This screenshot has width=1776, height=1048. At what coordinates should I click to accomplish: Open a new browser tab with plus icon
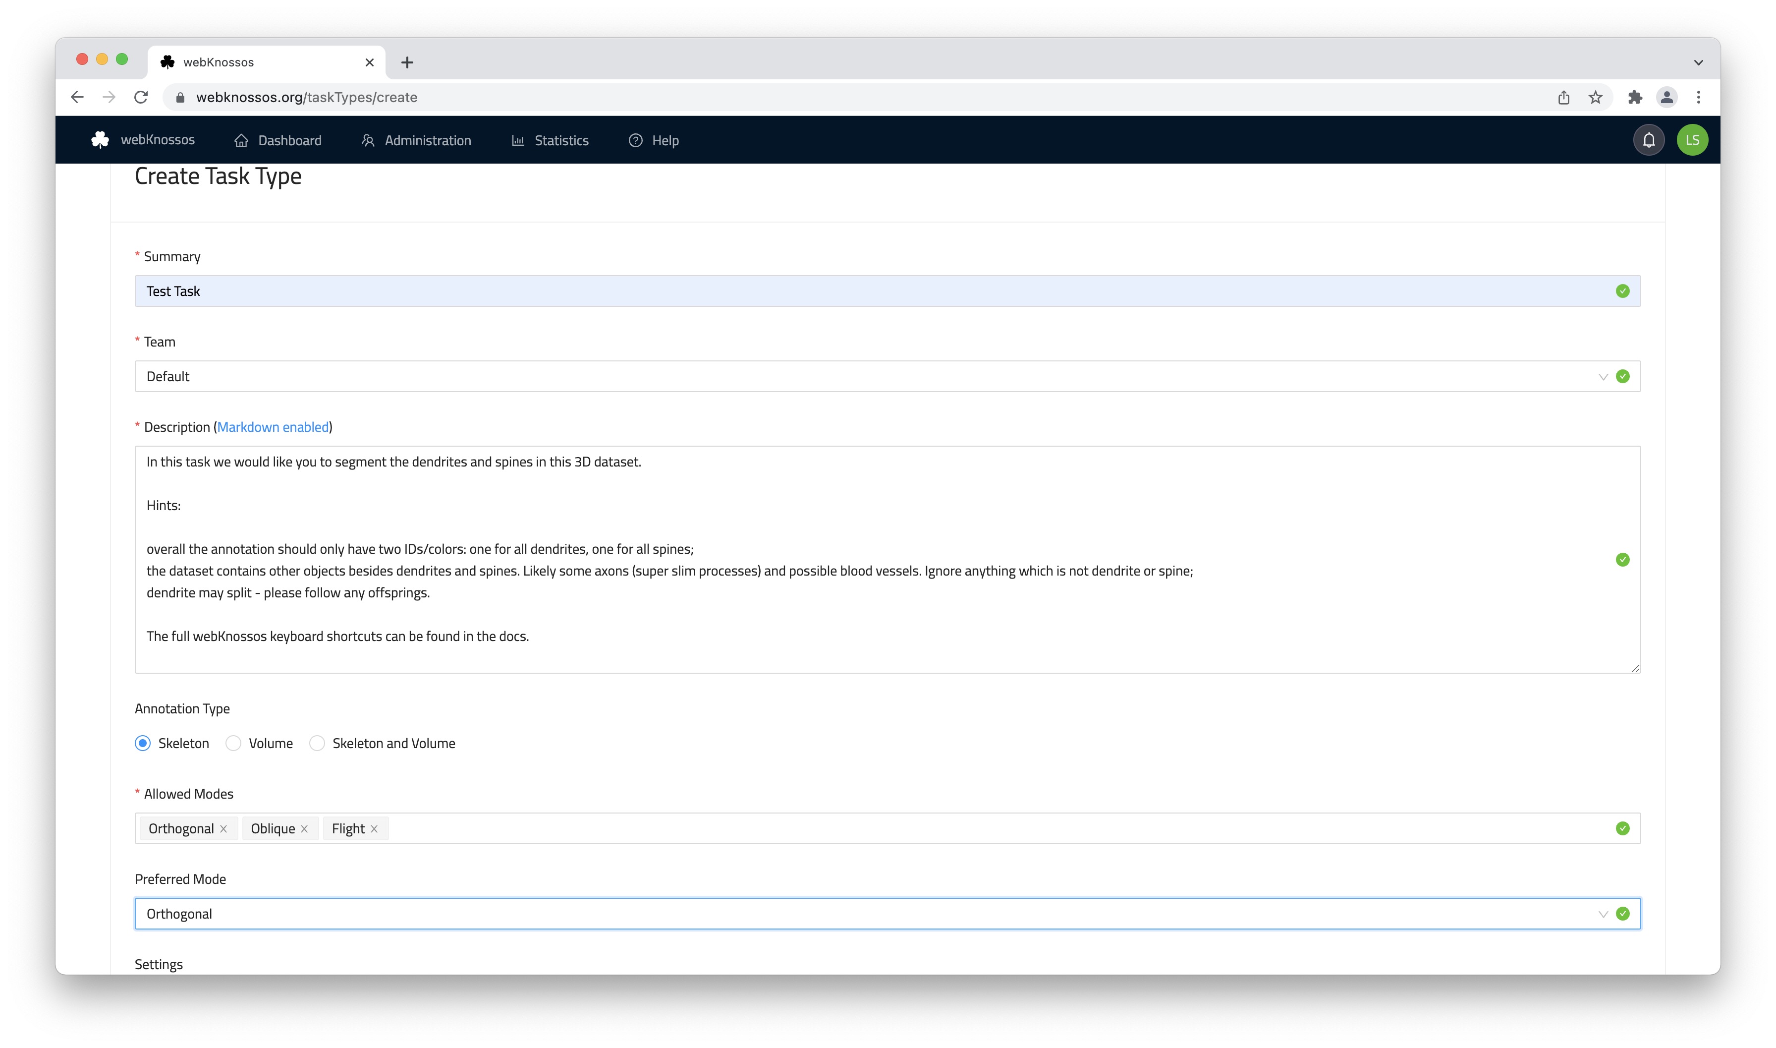click(407, 62)
